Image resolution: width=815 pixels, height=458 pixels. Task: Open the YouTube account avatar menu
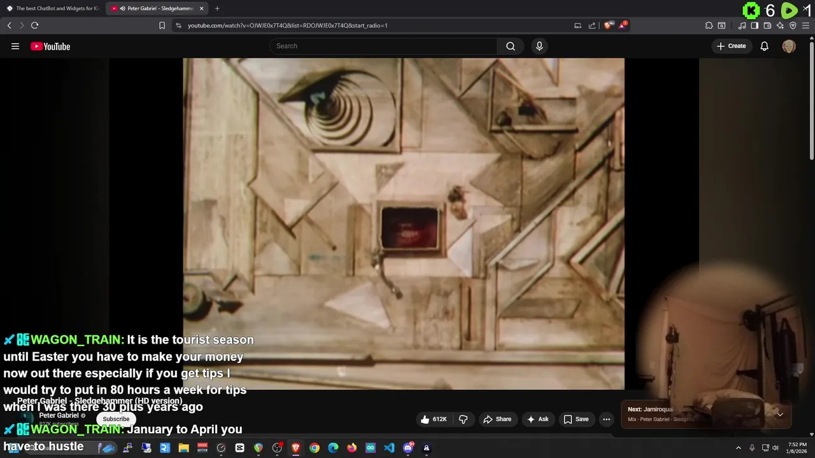(789, 46)
